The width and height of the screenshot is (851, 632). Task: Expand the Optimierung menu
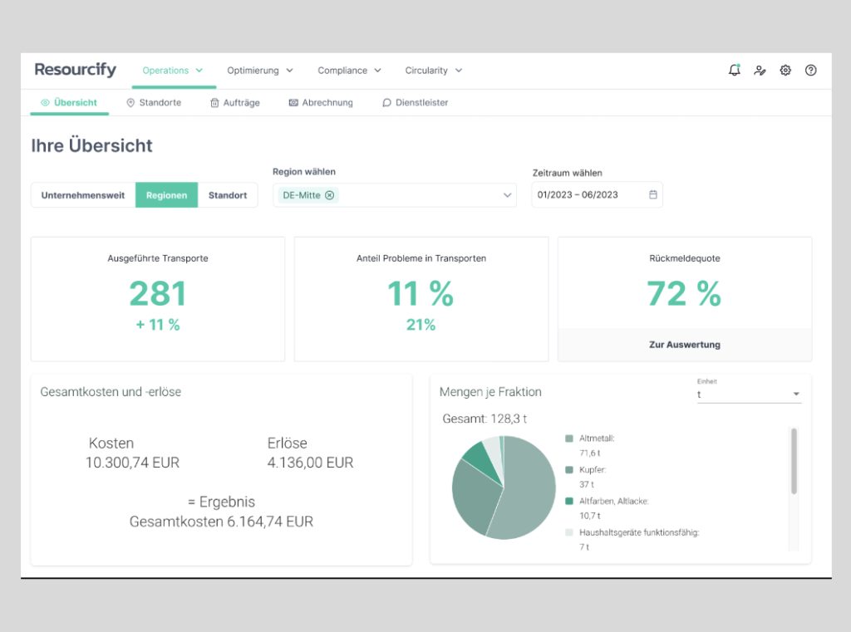[x=260, y=71]
